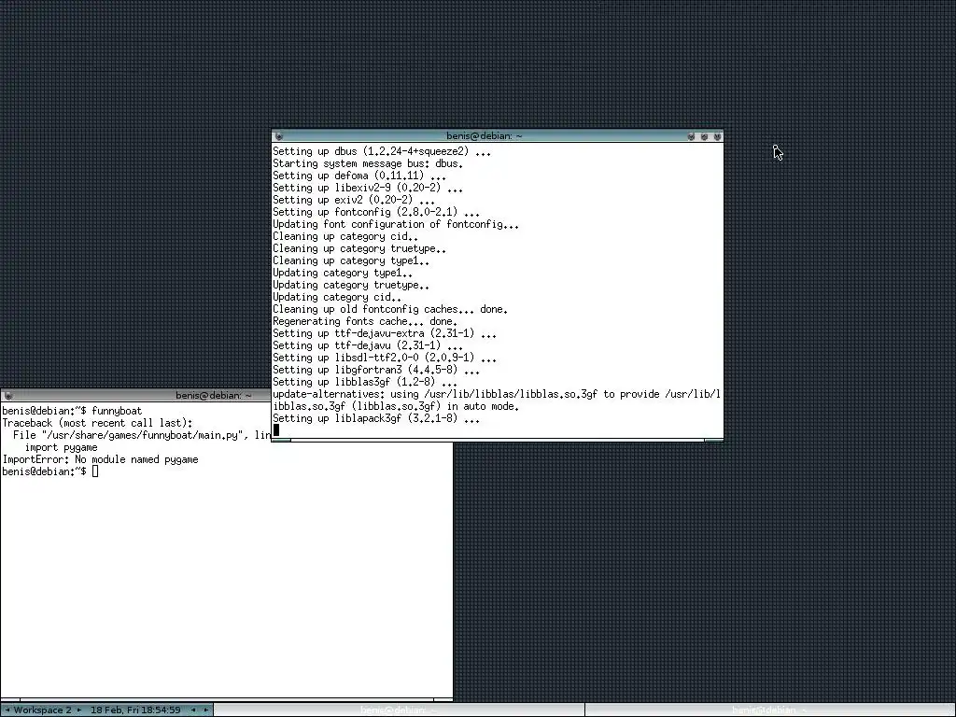Maximize the front terminal window
Viewport: 956px width, 717px height.
pyautogui.click(x=704, y=136)
